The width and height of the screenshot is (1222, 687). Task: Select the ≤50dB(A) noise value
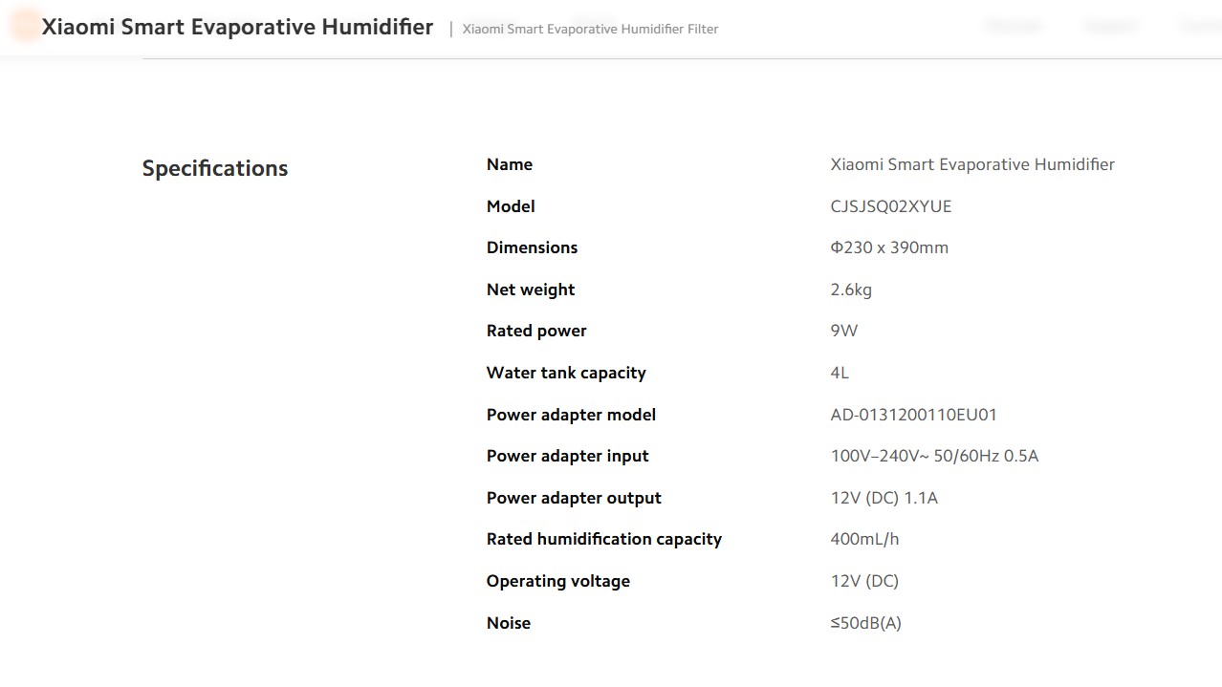[866, 623]
